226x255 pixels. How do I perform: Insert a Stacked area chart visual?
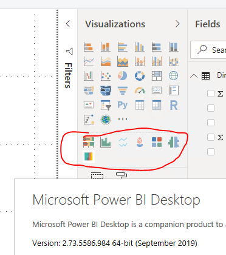(123, 61)
